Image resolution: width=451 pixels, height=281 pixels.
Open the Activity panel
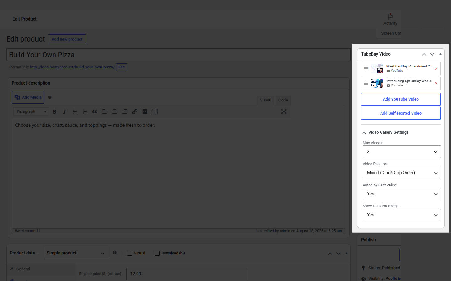tap(390, 19)
